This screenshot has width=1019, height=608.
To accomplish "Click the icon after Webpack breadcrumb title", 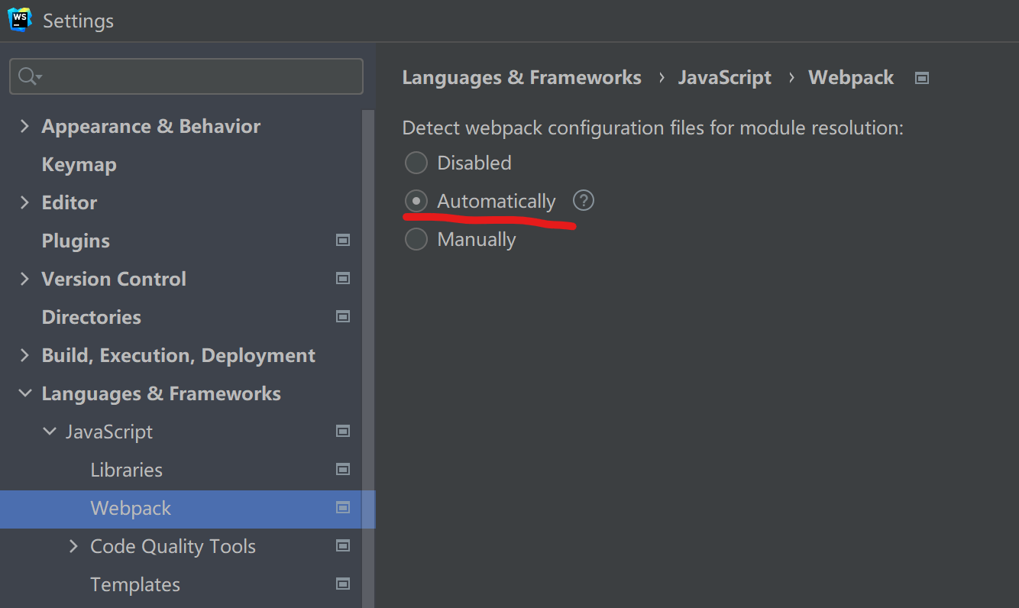I will click(x=921, y=77).
